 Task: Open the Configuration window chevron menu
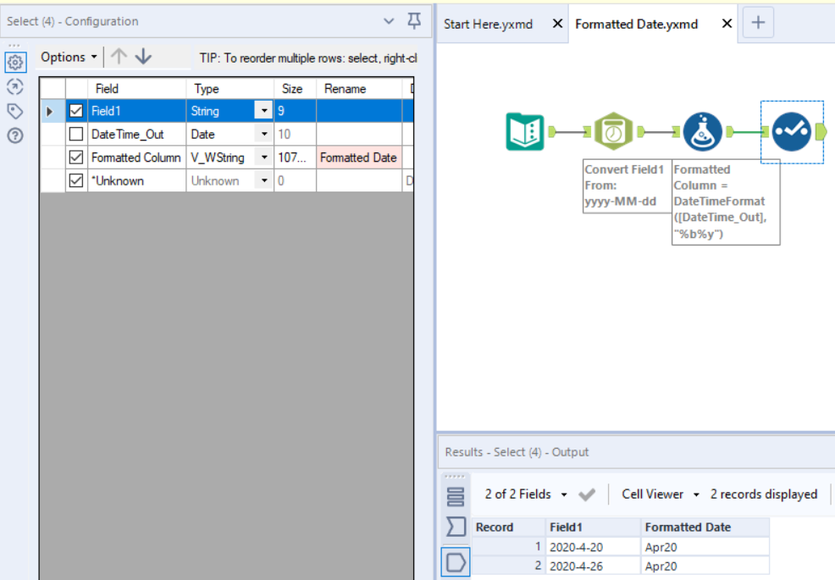pyautogui.click(x=389, y=21)
